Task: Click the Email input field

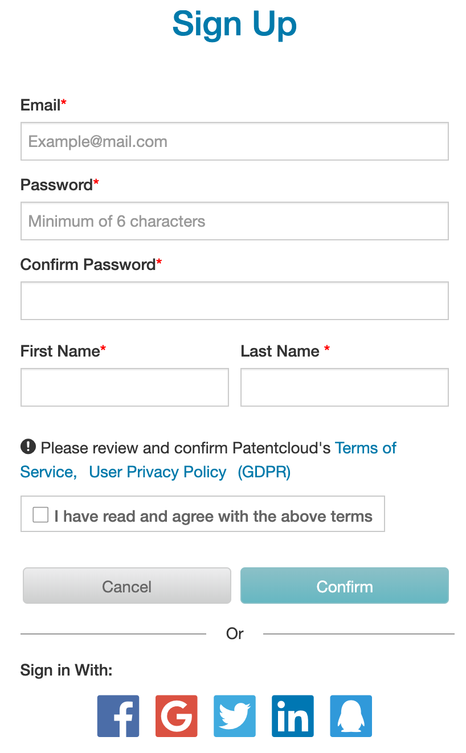Action: tap(235, 141)
